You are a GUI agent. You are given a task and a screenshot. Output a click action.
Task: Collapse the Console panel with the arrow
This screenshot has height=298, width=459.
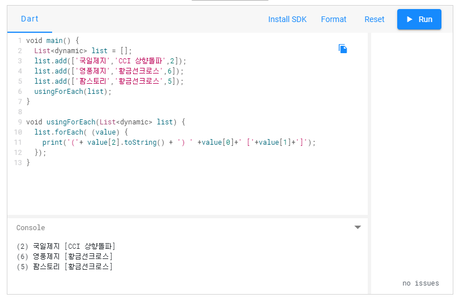click(358, 227)
